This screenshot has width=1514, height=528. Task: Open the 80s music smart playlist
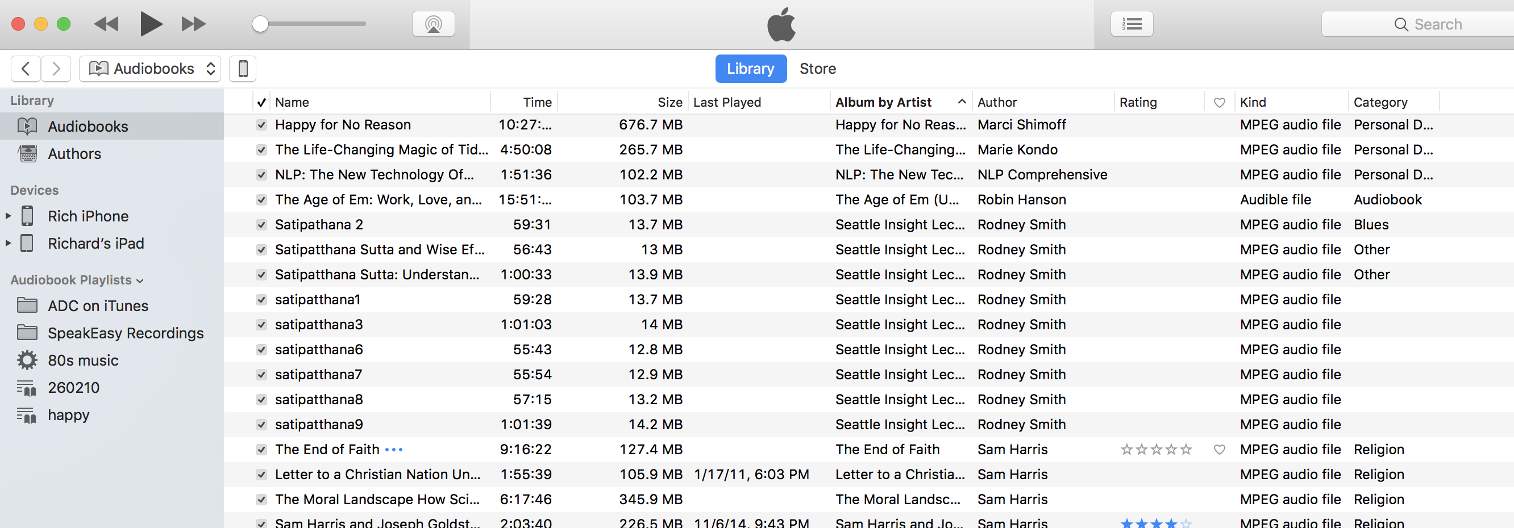click(83, 360)
